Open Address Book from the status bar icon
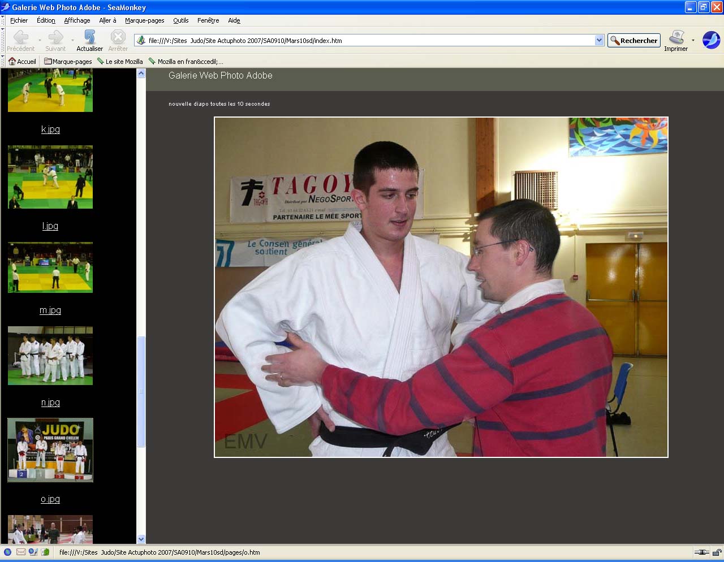Image resolution: width=724 pixels, height=562 pixels. pyautogui.click(x=45, y=552)
